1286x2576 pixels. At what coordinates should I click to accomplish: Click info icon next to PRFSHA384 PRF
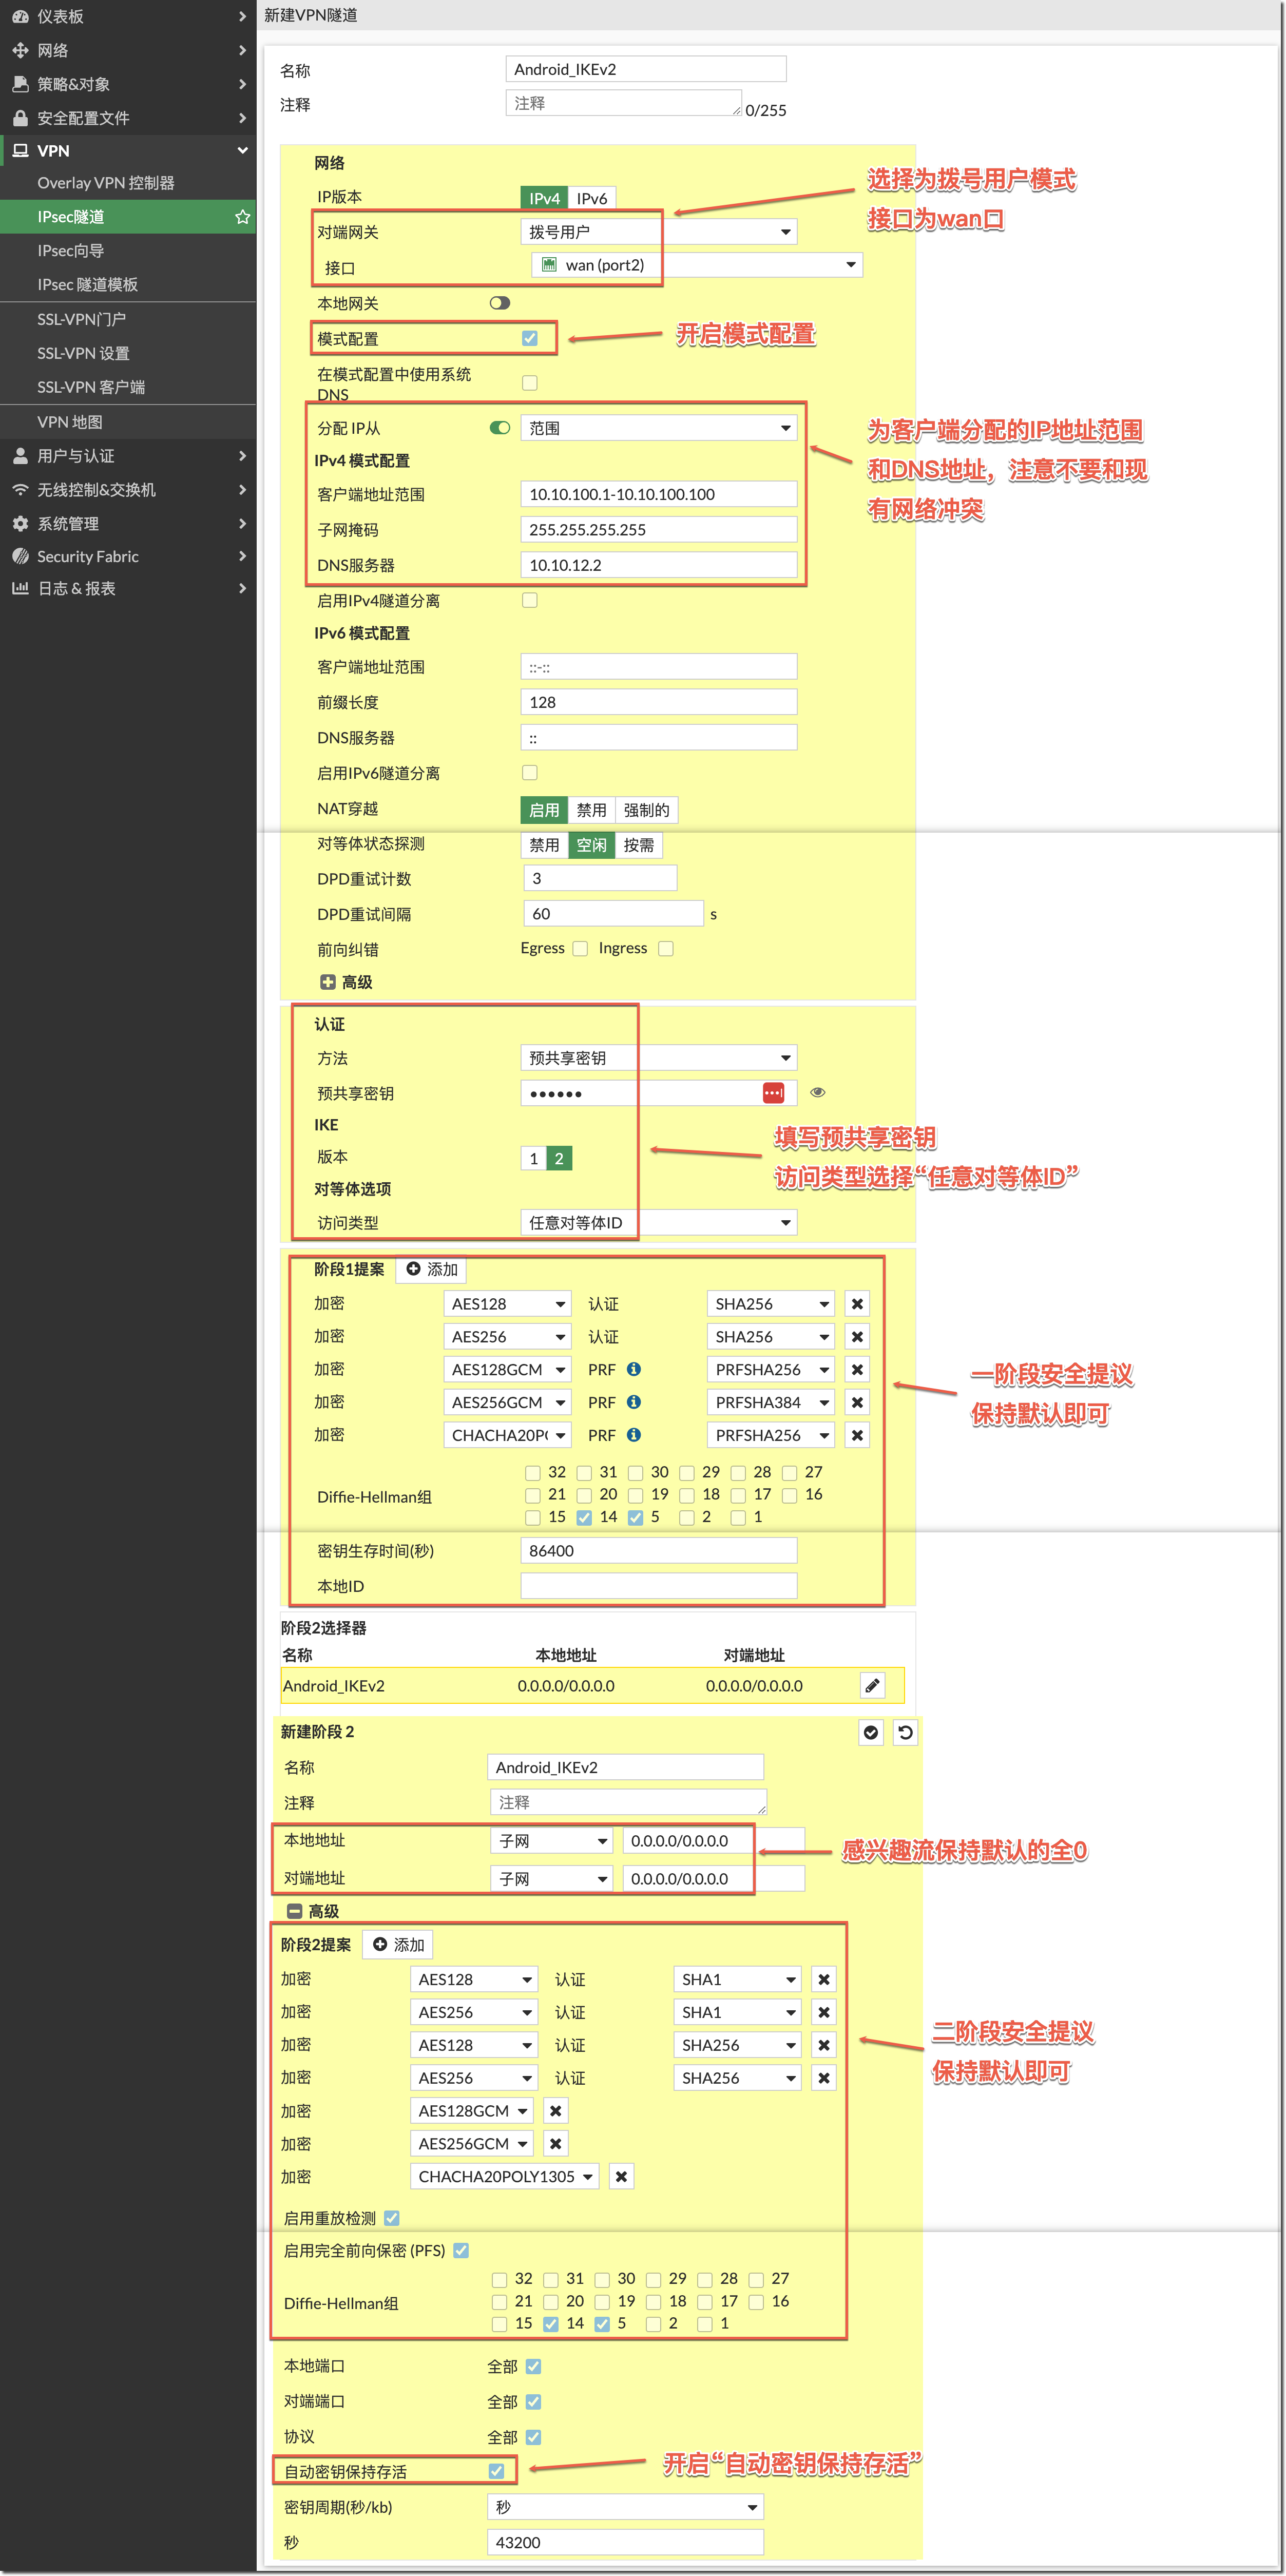coord(633,1402)
